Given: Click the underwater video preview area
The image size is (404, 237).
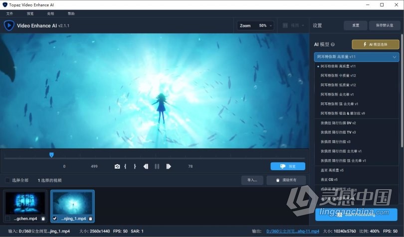Looking at the screenshot, I should pyautogui.click(x=154, y=91).
